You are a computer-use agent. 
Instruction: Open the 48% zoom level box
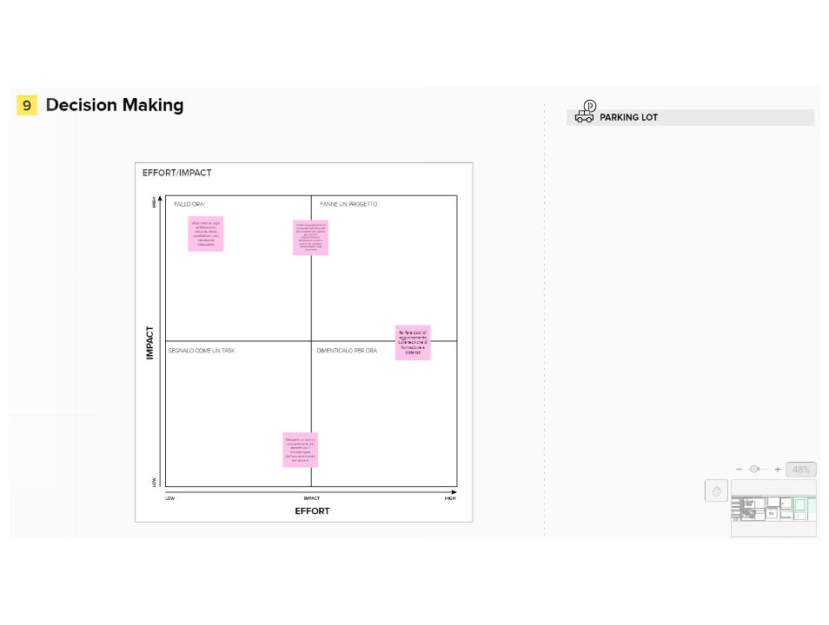801,469
